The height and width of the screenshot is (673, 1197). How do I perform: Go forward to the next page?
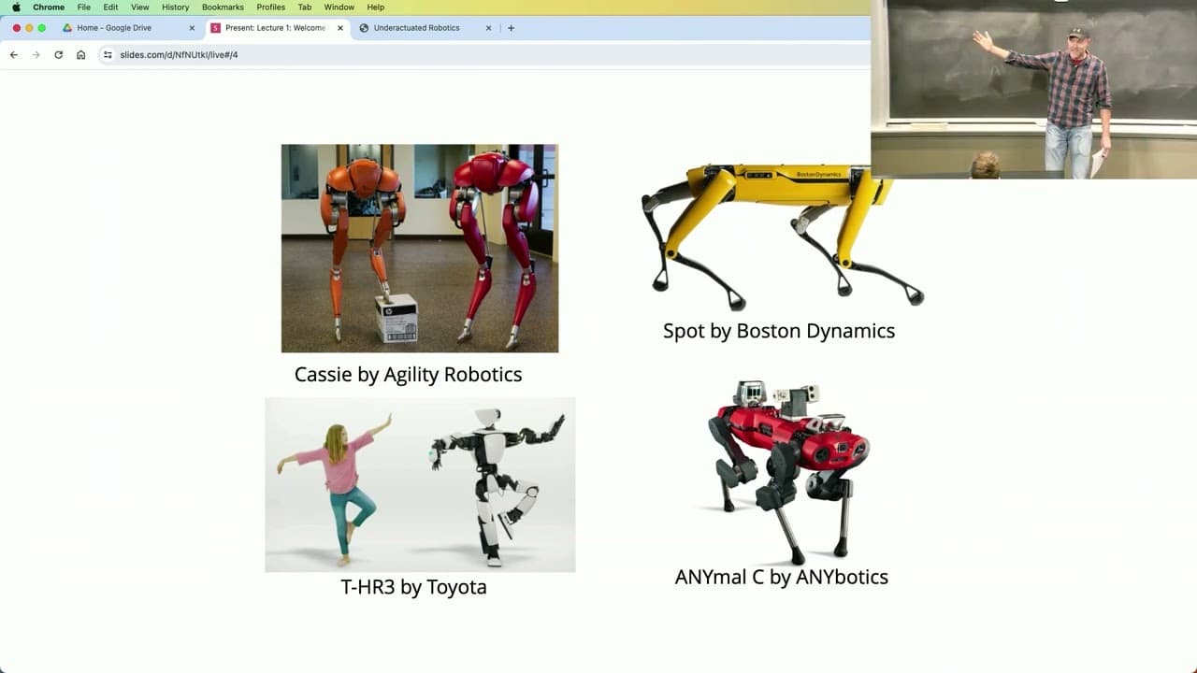[36, 55]
